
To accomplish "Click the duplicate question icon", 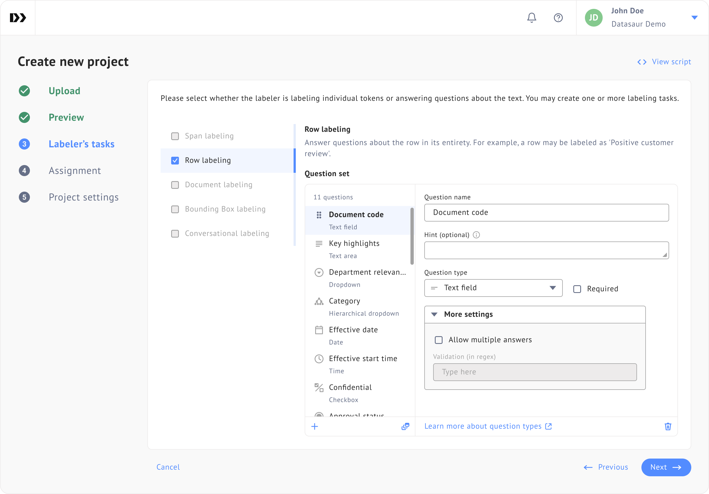I will pyautogui.click(x=405, y=426).
